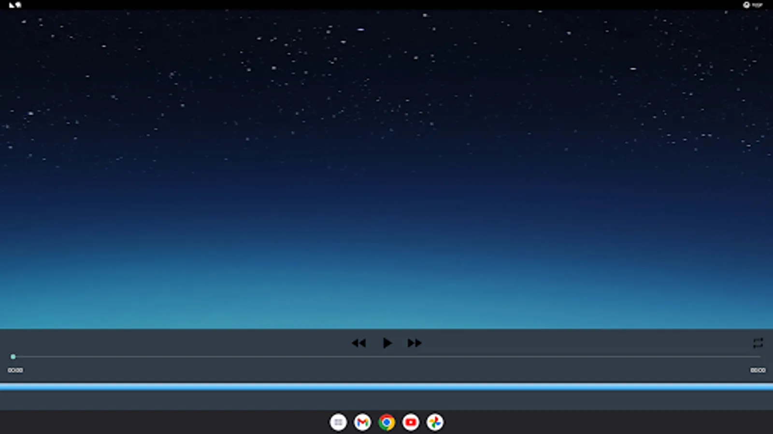This screenshot has width=773, height=434.
Task: Open Gmail from the taskbar
Action: tap(362, 422)
